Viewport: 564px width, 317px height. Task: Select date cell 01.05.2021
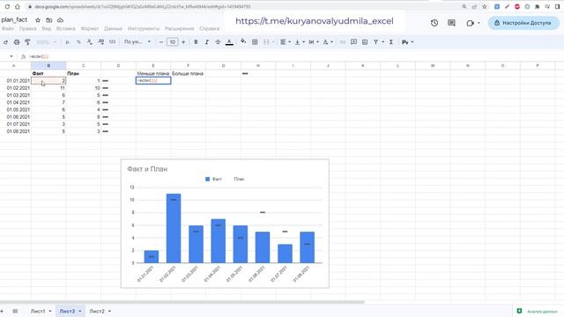[x=16, y=109]
